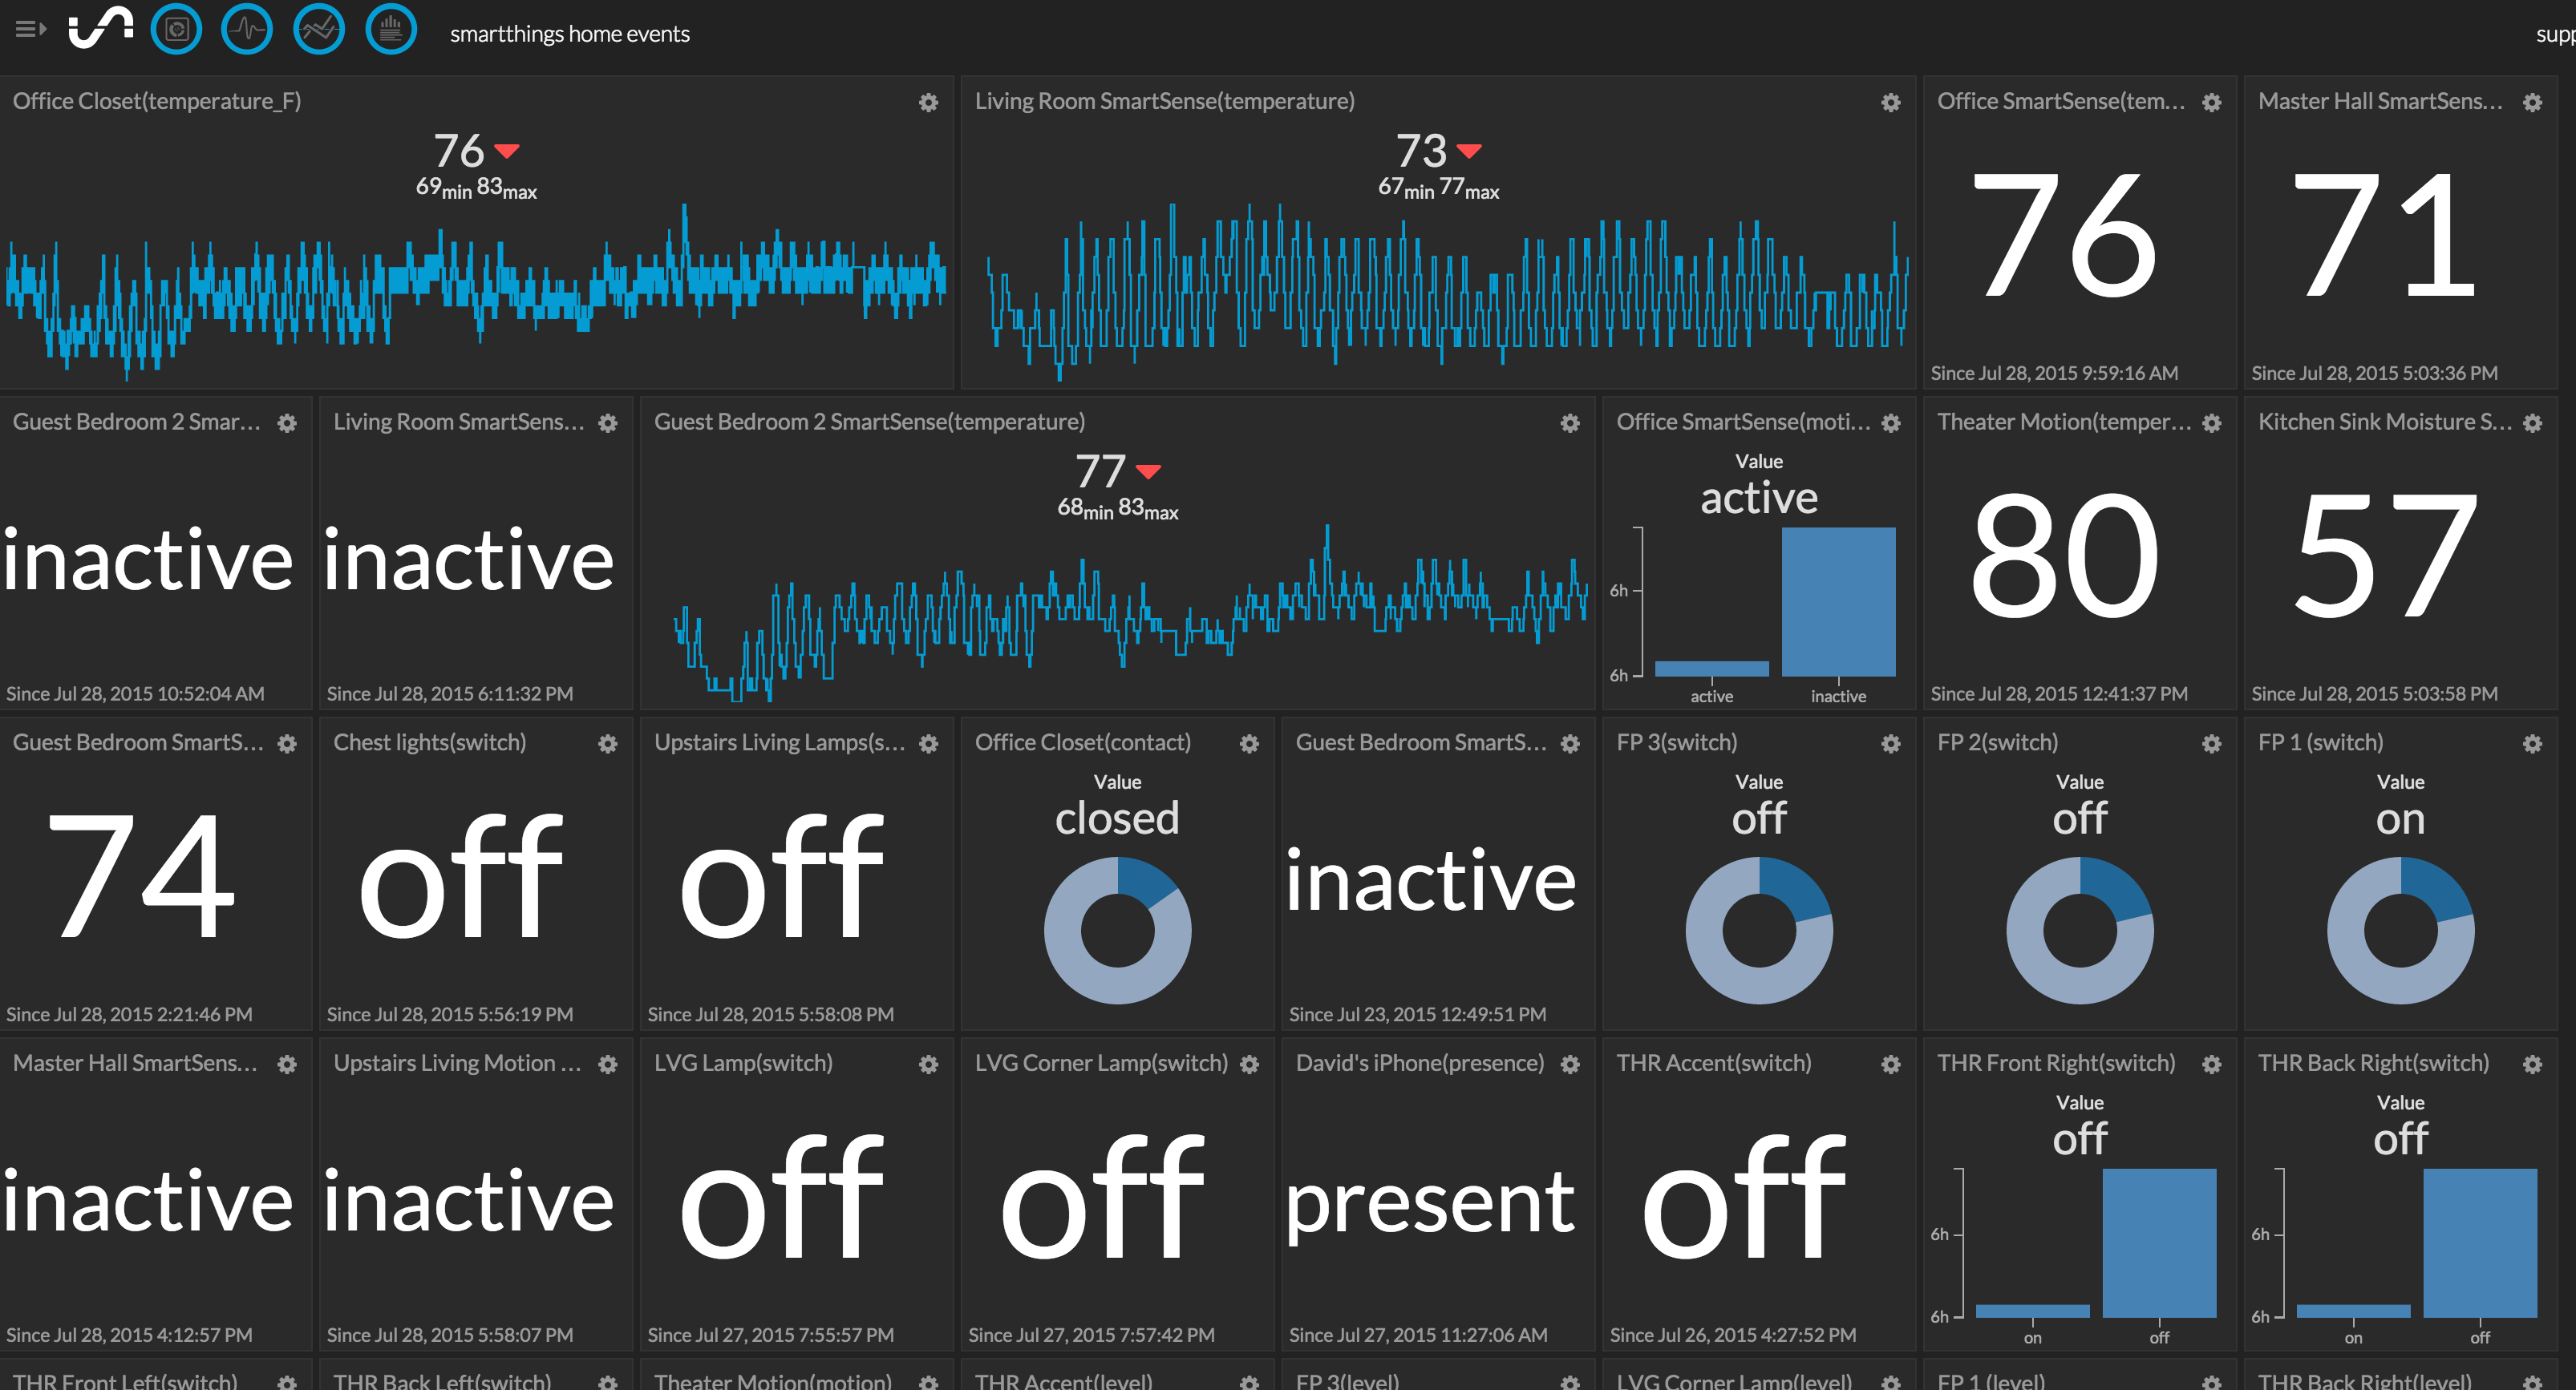Click the SignalFx squiggle logo

click(100, 28)
